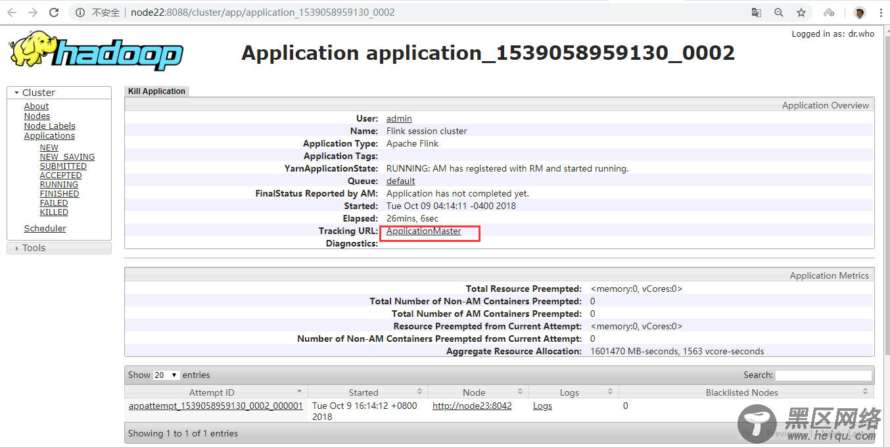This screenshot has height=447, width=890.
Task: Open the ApplicationMaster tracking URL
Action: 424,231
